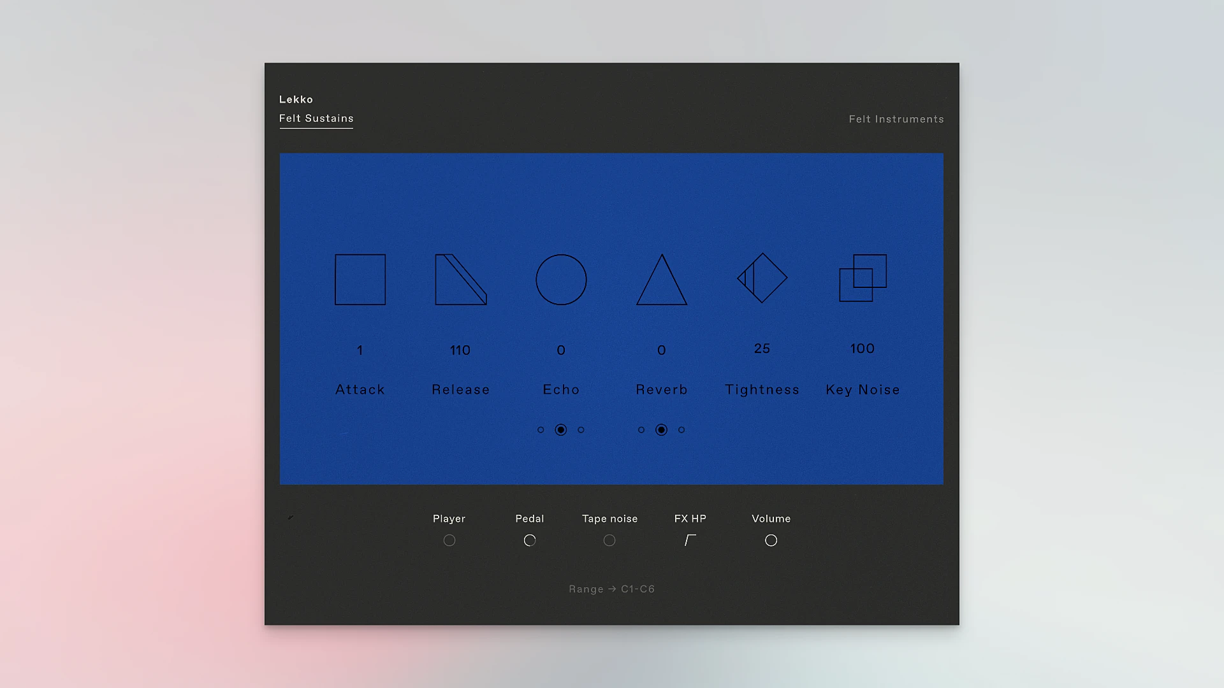
Task: Select the right Echo mode radio dot
Action: point(581,430)
